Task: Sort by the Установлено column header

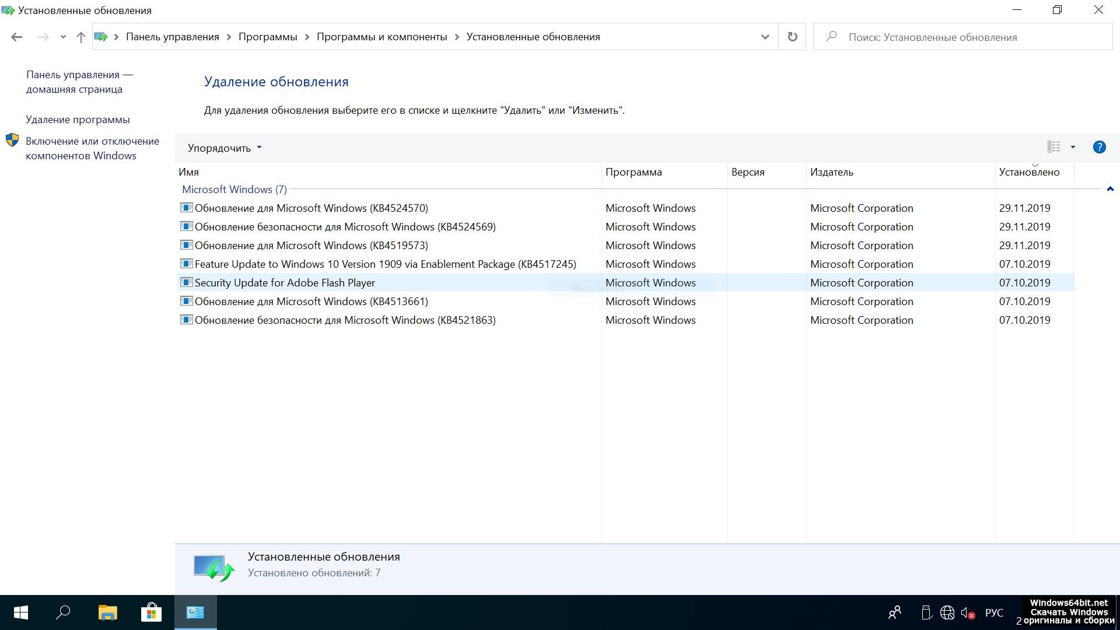Action: tap(1029, 172)
